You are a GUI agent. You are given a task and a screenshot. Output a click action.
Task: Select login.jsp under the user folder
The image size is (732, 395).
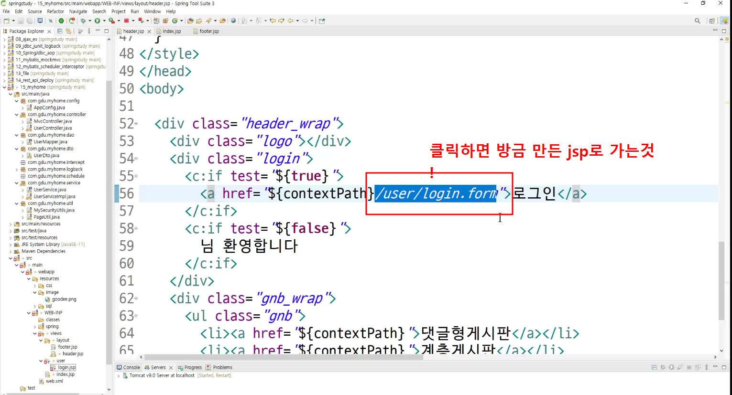coord(66,368)
